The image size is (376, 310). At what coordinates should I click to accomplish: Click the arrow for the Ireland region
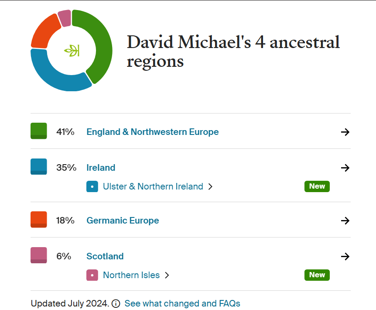point(345,168)
